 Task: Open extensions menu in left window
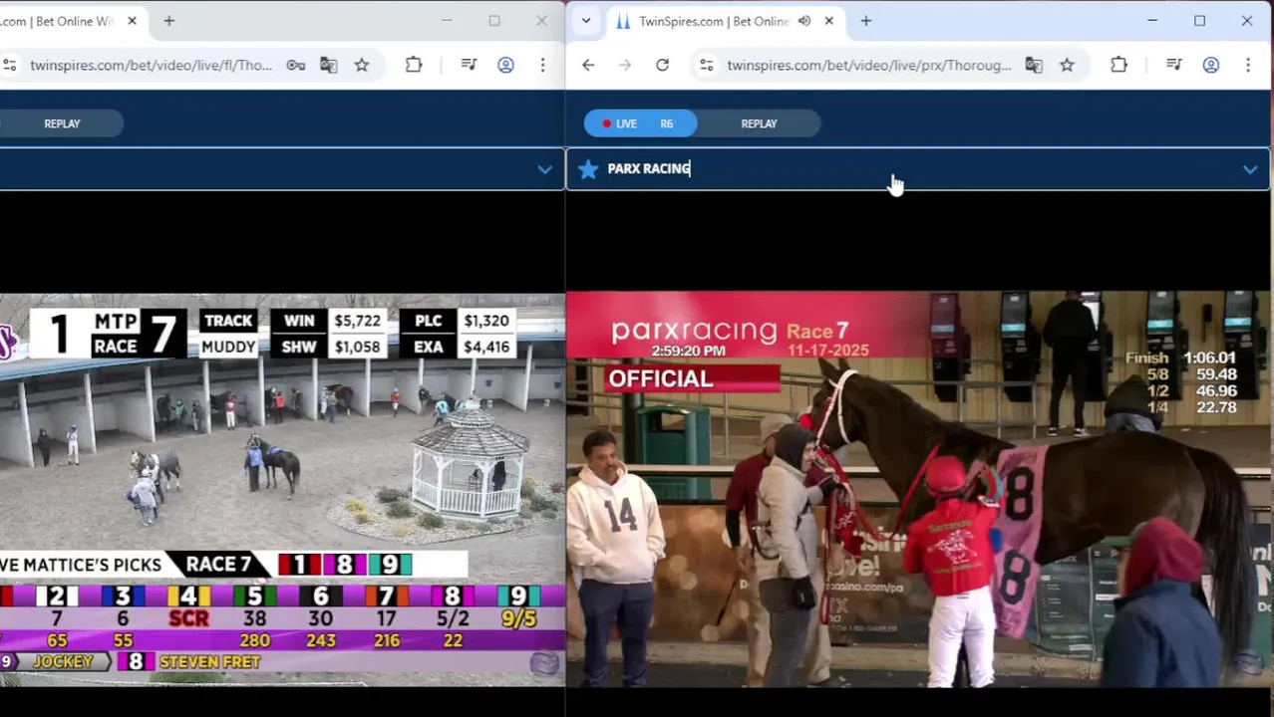[414, 65]
